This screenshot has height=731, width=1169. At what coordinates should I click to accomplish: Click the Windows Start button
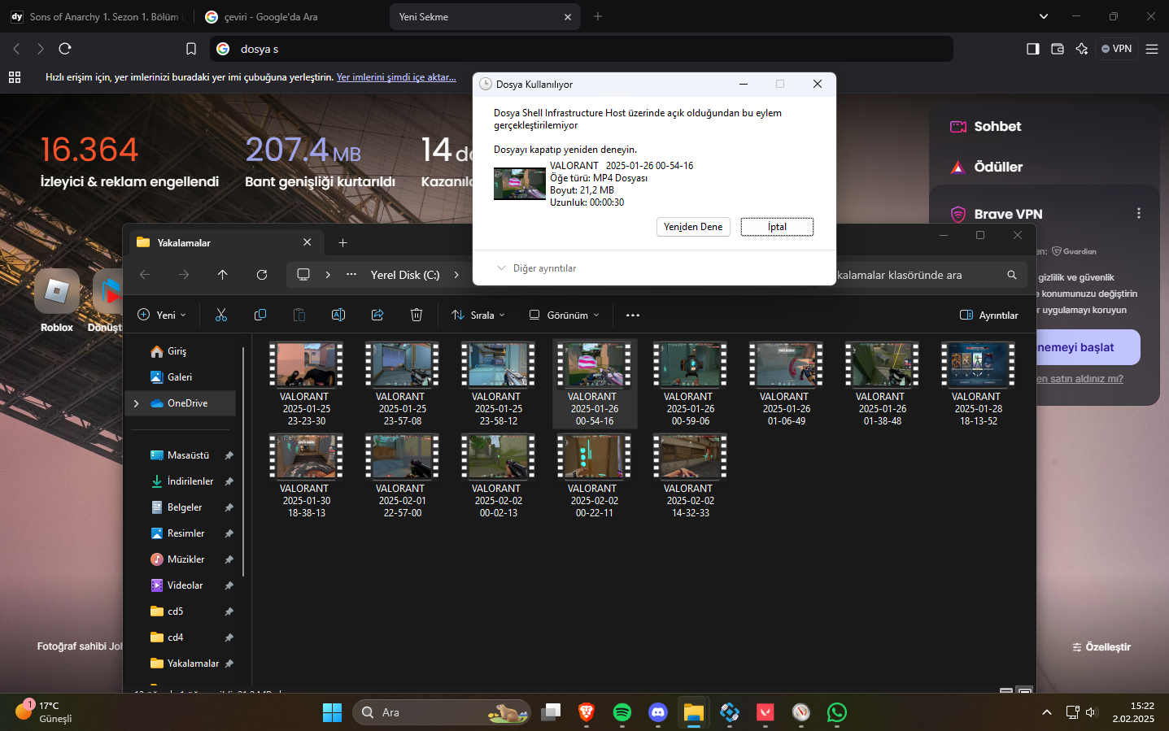coord(333,712)
